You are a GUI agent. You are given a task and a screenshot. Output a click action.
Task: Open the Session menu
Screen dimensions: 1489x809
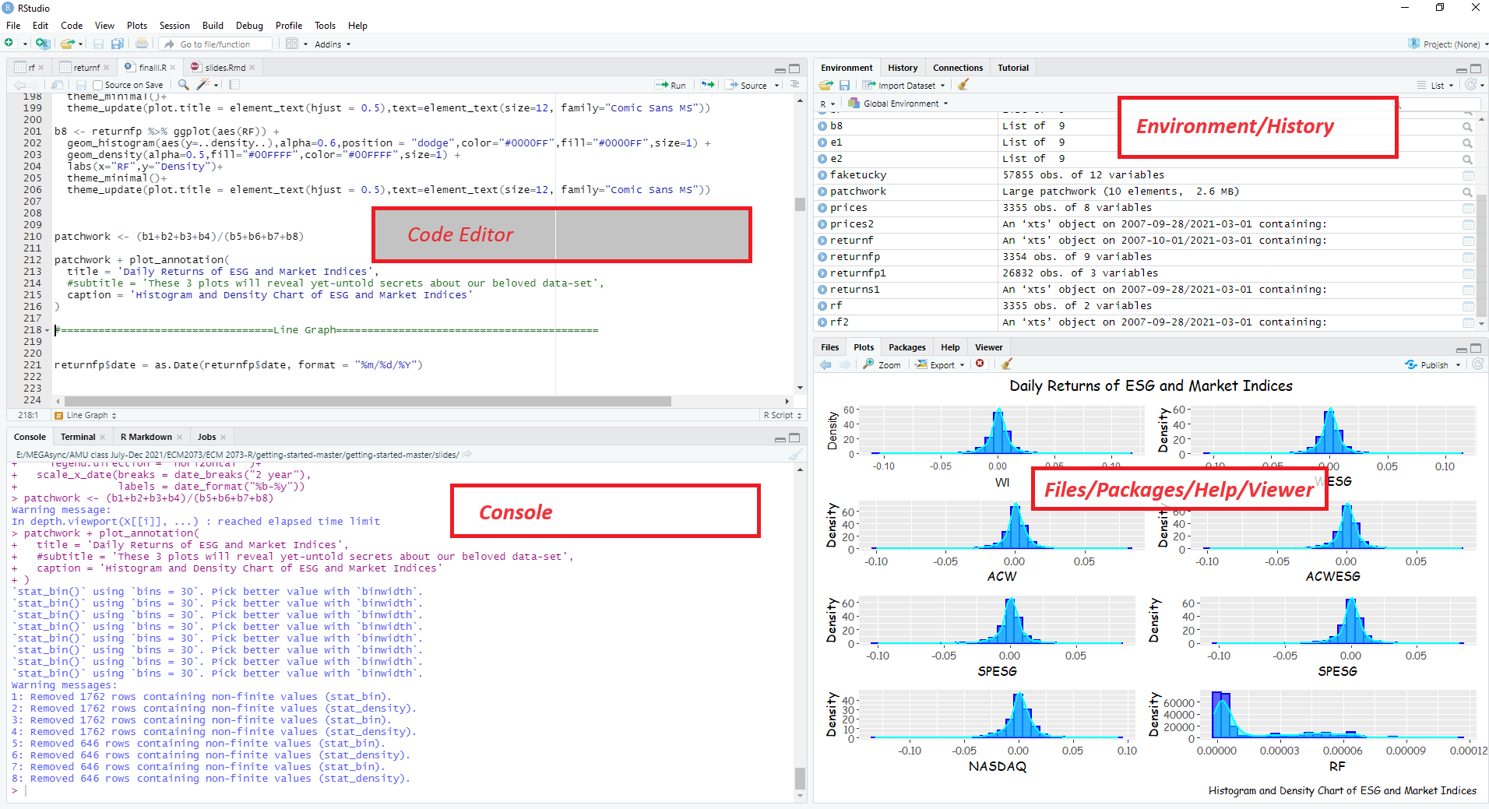click(x=174, y=26)
